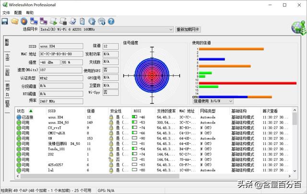The image size is (307, 194).
Task: Click the GPS: N/A status bar entry
Action: pos(106,191)
